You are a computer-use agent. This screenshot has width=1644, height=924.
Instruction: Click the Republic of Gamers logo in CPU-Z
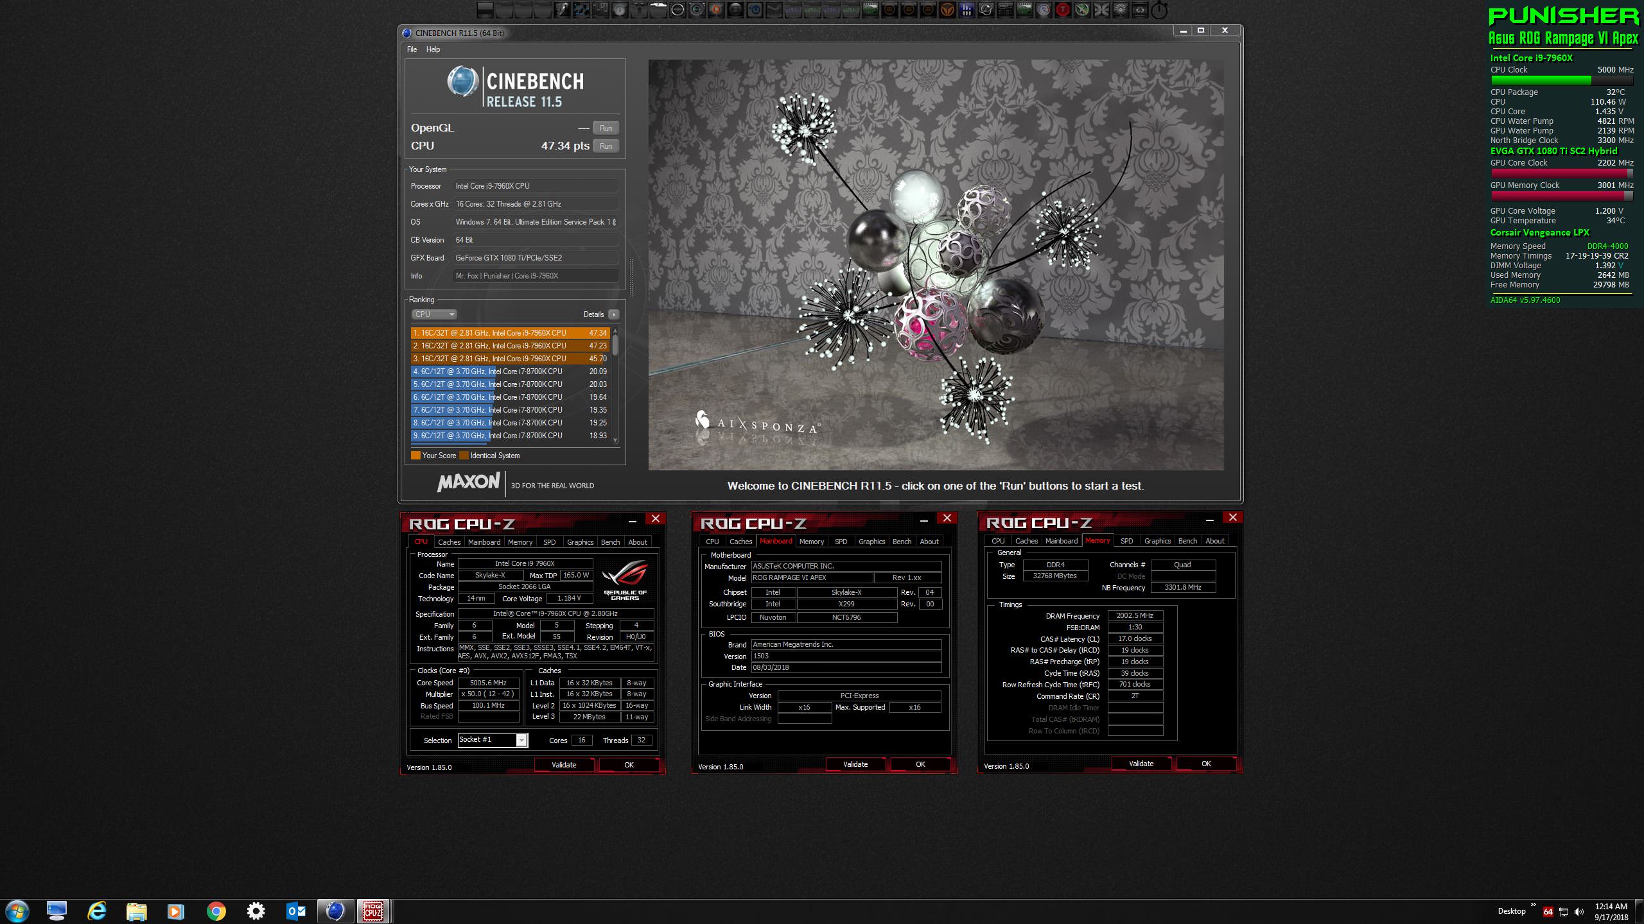click(625, 579)
